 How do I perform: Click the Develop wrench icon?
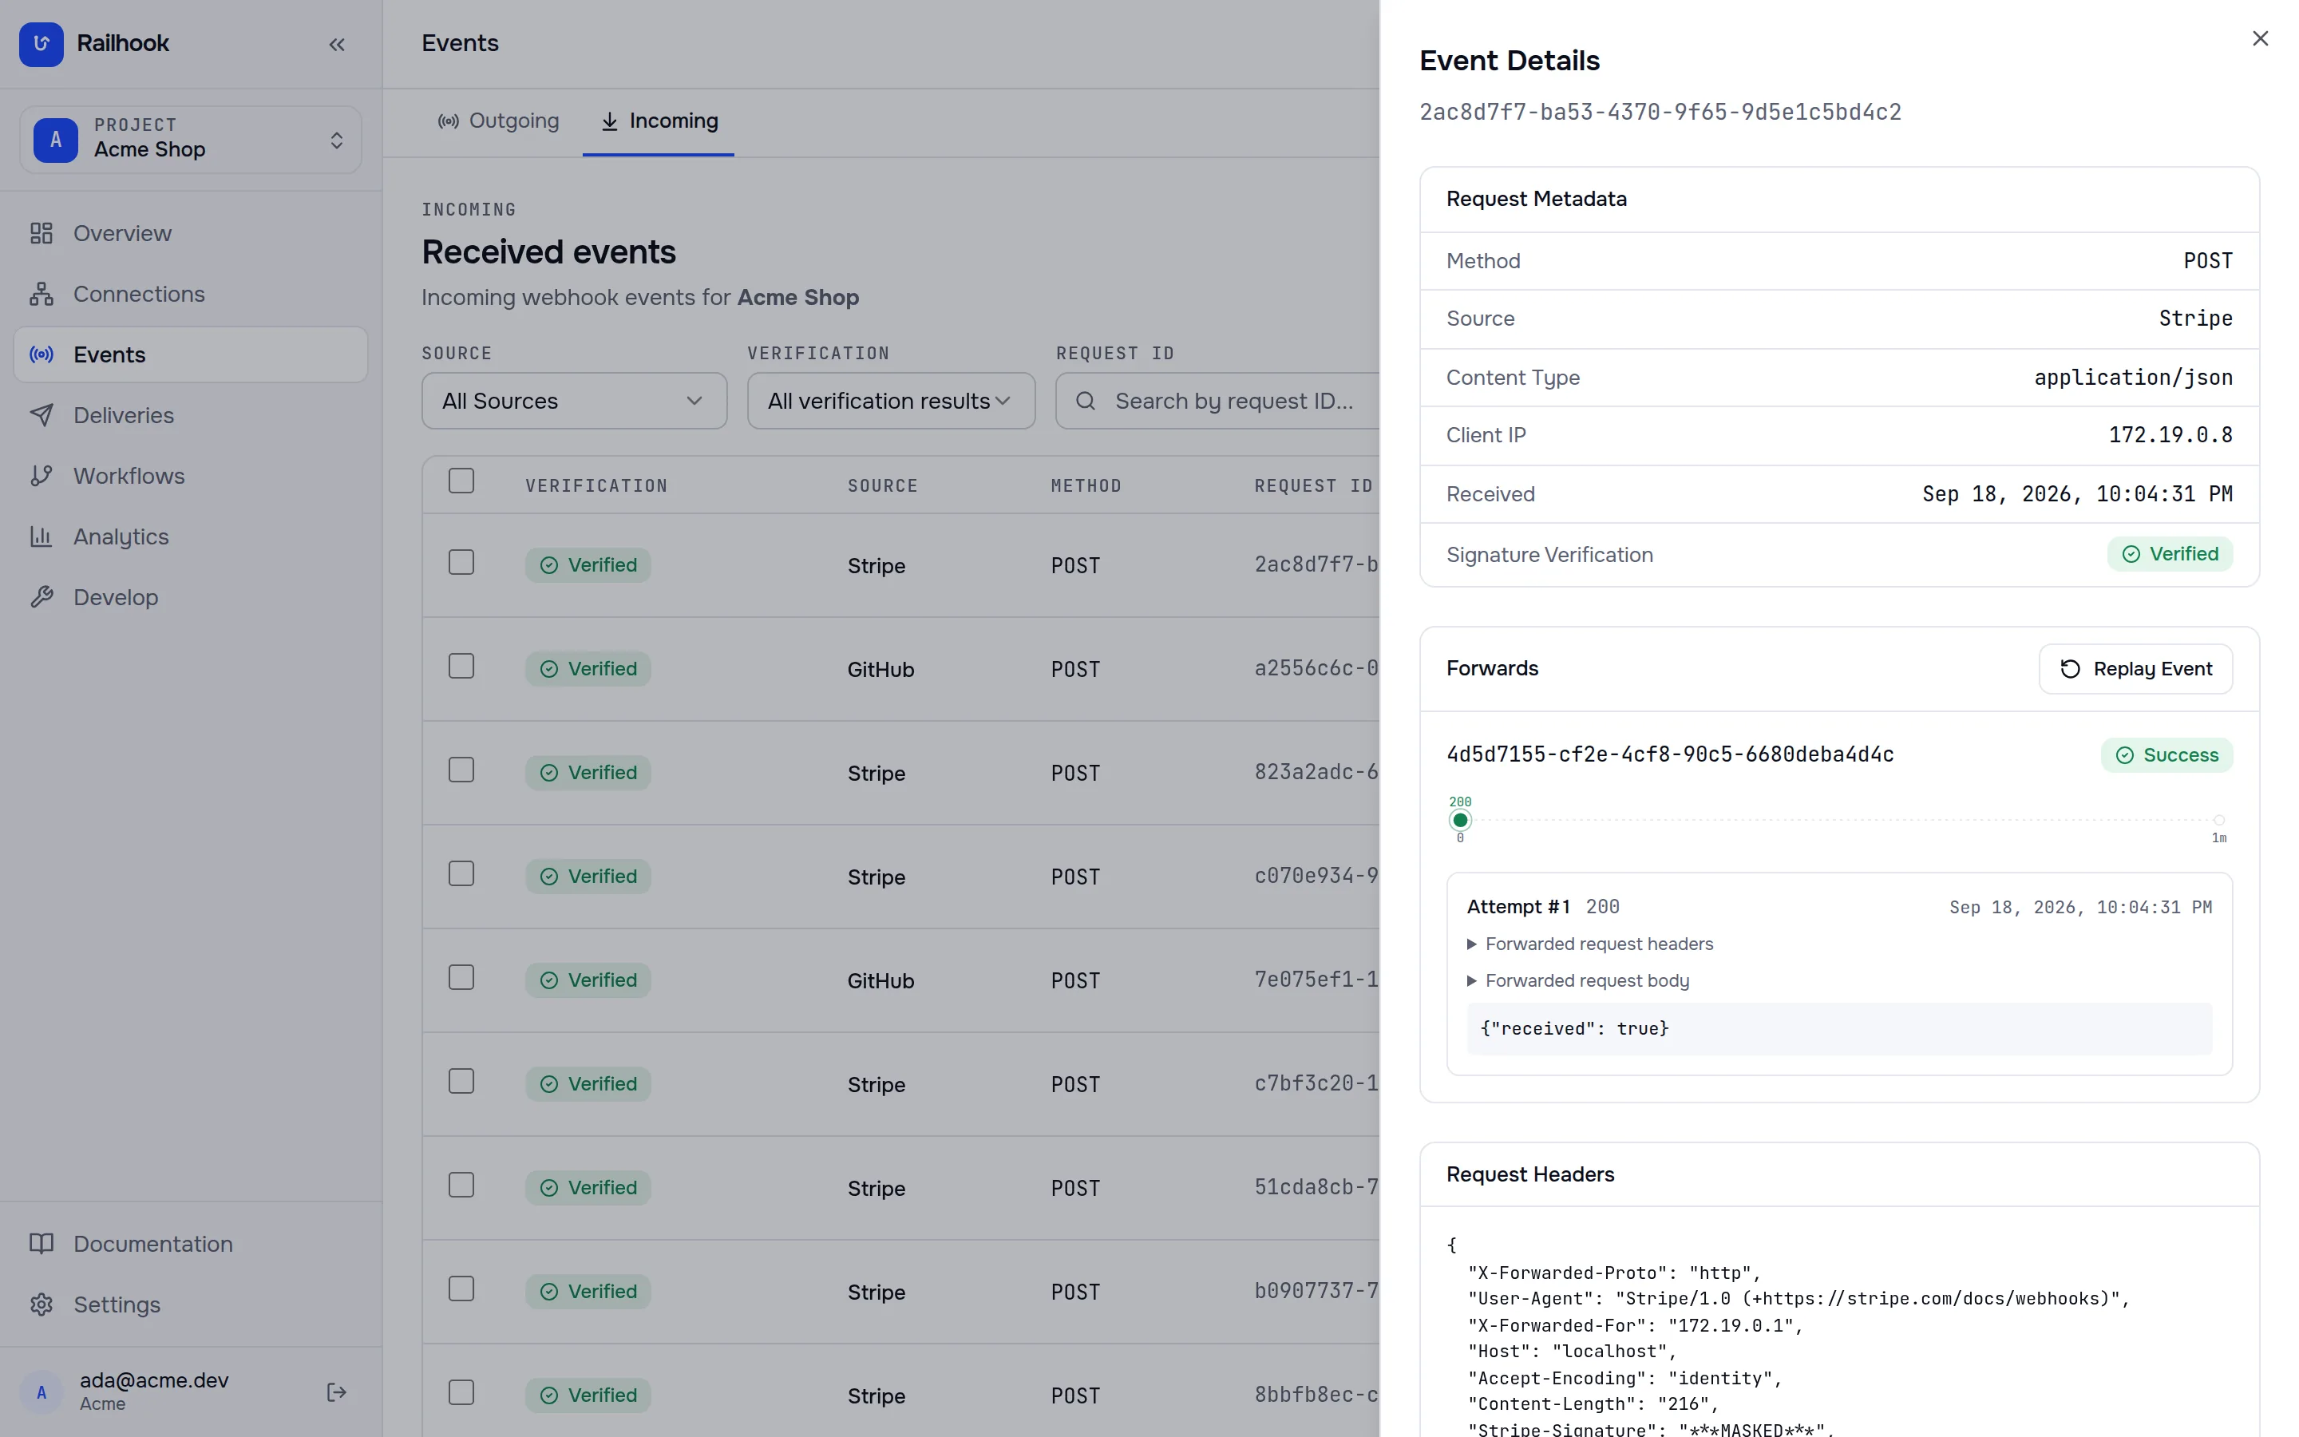41,597
